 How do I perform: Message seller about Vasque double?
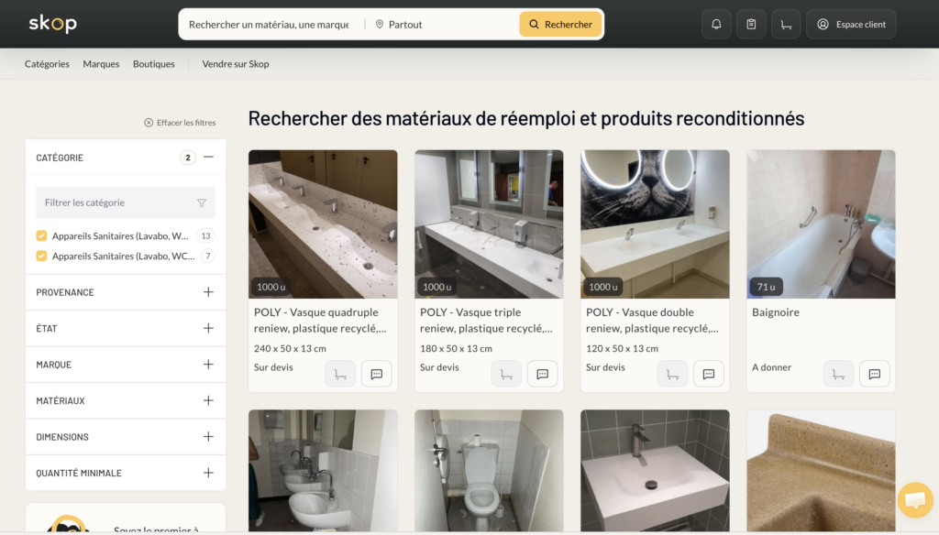[x=708, y=374]
